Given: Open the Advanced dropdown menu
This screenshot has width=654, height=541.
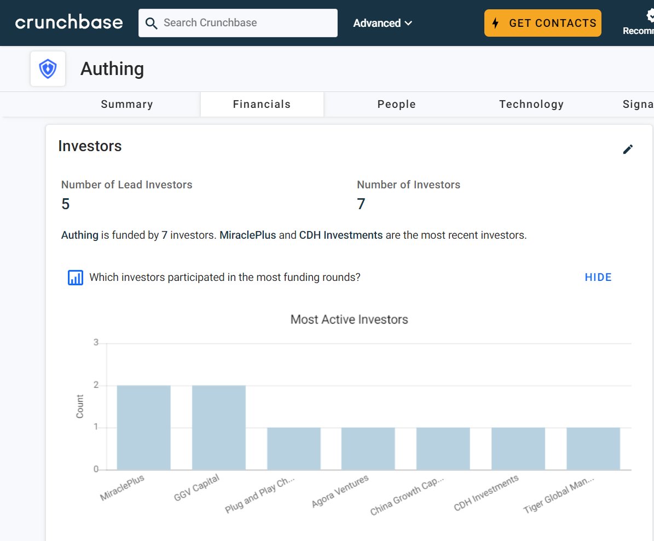Looking at the screenshot, I should (383, 23).
